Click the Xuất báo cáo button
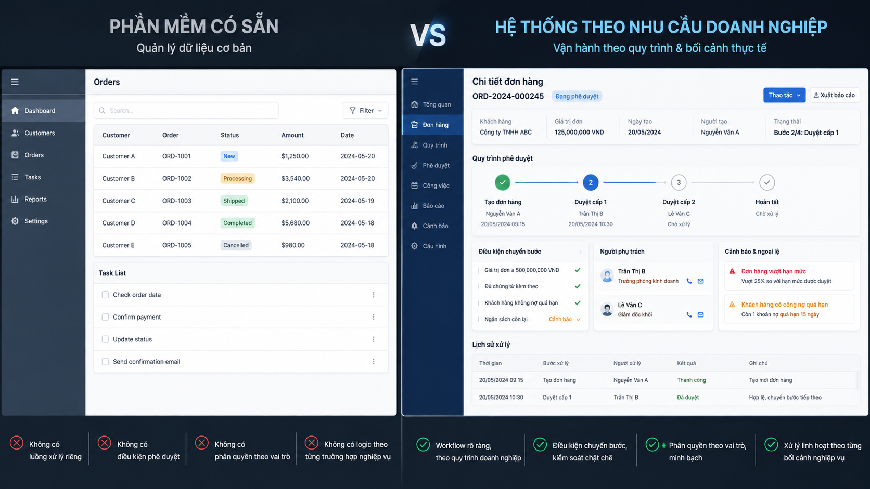Screen dimensions: 870x489 coord(835,95)
